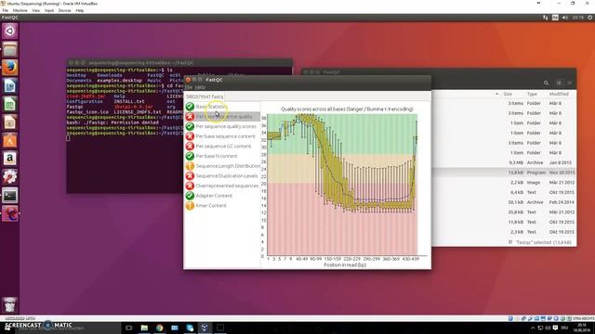
Task: Select the Image row in file manager
Action: 504,183
